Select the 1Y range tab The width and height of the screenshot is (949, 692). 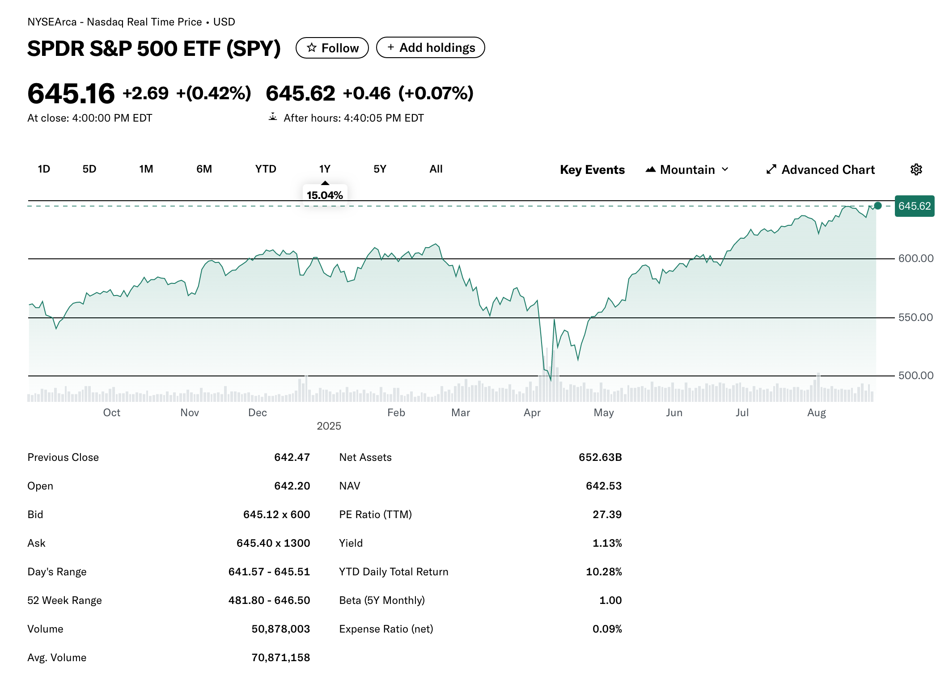click(x=325, y=169)
